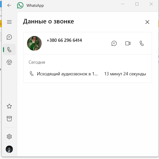The image size is (159, 159).
Task: Click the 'Сегодня' date label
Action: (x=37, y=62)
